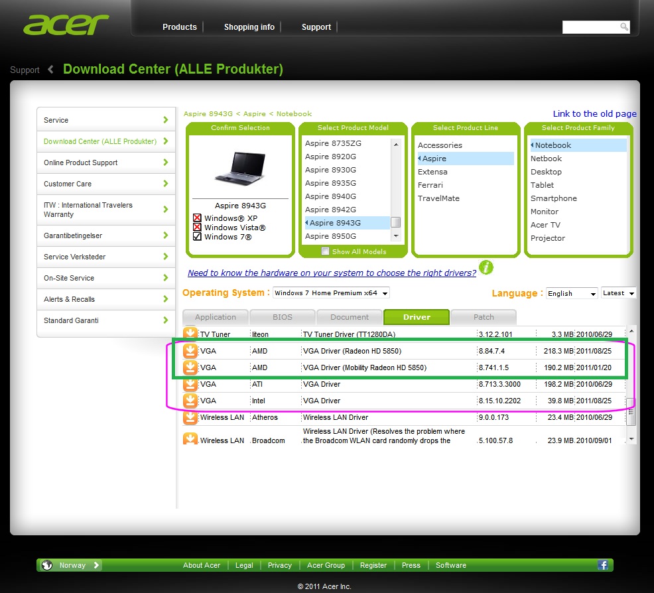This screenshot has height=593, width=654.
Task: Download VGA Driver Mobility Radeon HD 5850
Action: tap(190, 367)
